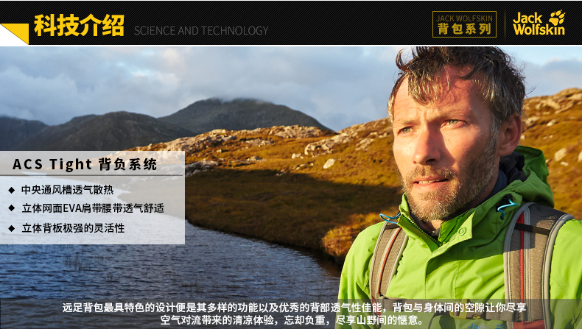
Task: Click the caption line starting with 空气对流带来的清凉
Action: point(292,319)
